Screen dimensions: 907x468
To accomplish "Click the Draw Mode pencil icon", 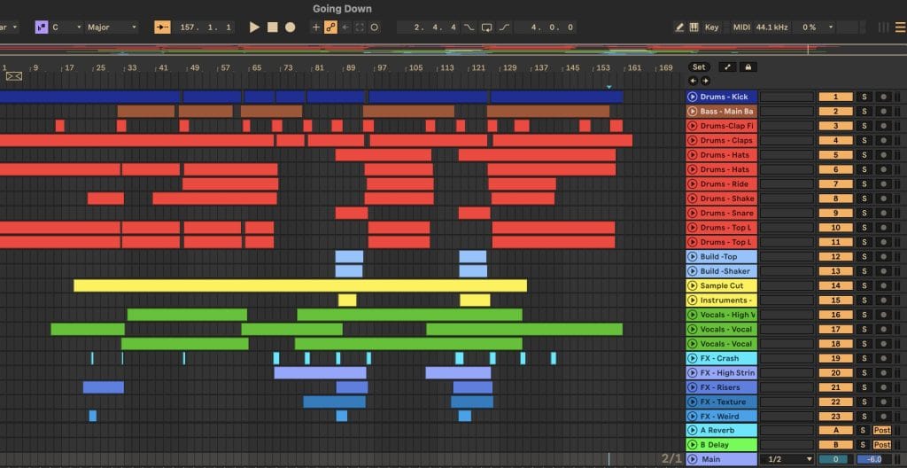I will tap(679, 27).
